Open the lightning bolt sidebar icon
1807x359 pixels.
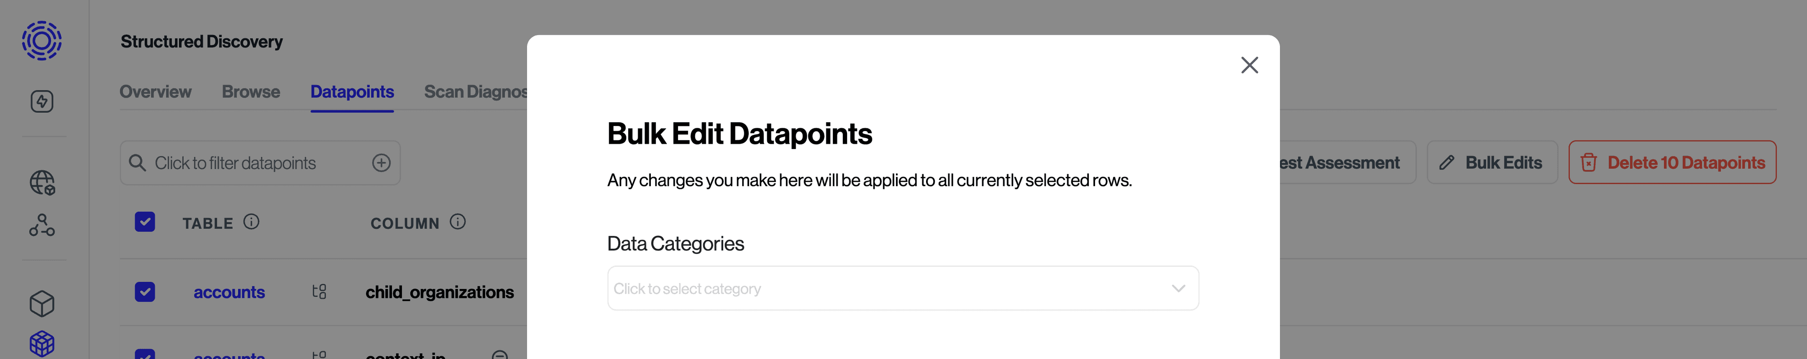42,101
